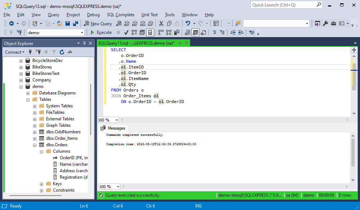Click the Cut scissors icon
This screenshot has height=210, width=360.
[x=161, y=23]
